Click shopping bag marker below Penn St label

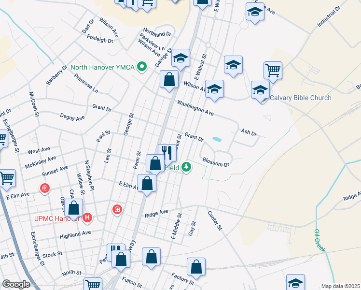tap(155, 164)
